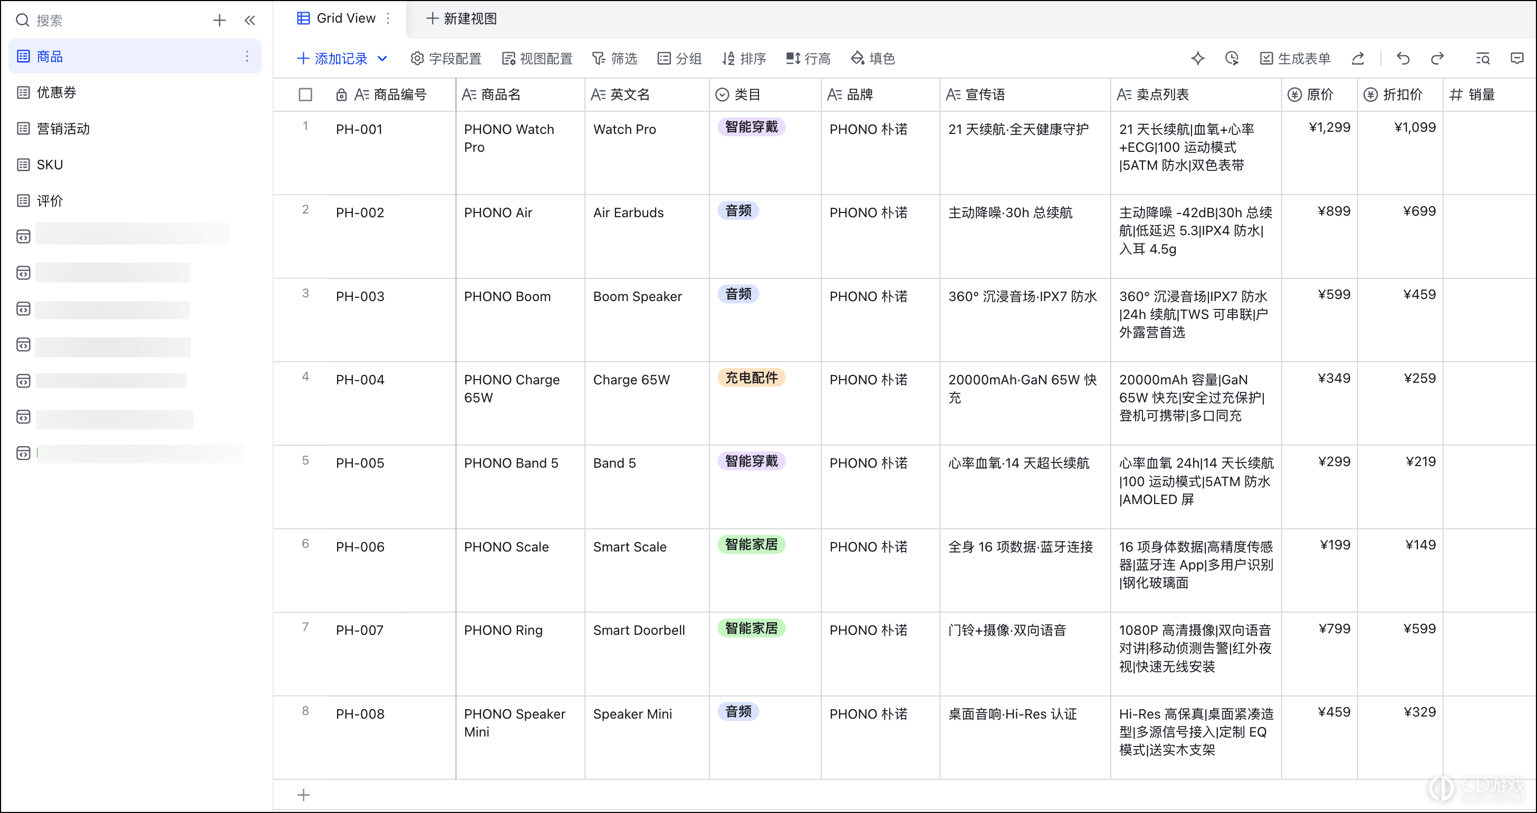
Task: Open the 分组 grouping tool
Action: (679, 59)
